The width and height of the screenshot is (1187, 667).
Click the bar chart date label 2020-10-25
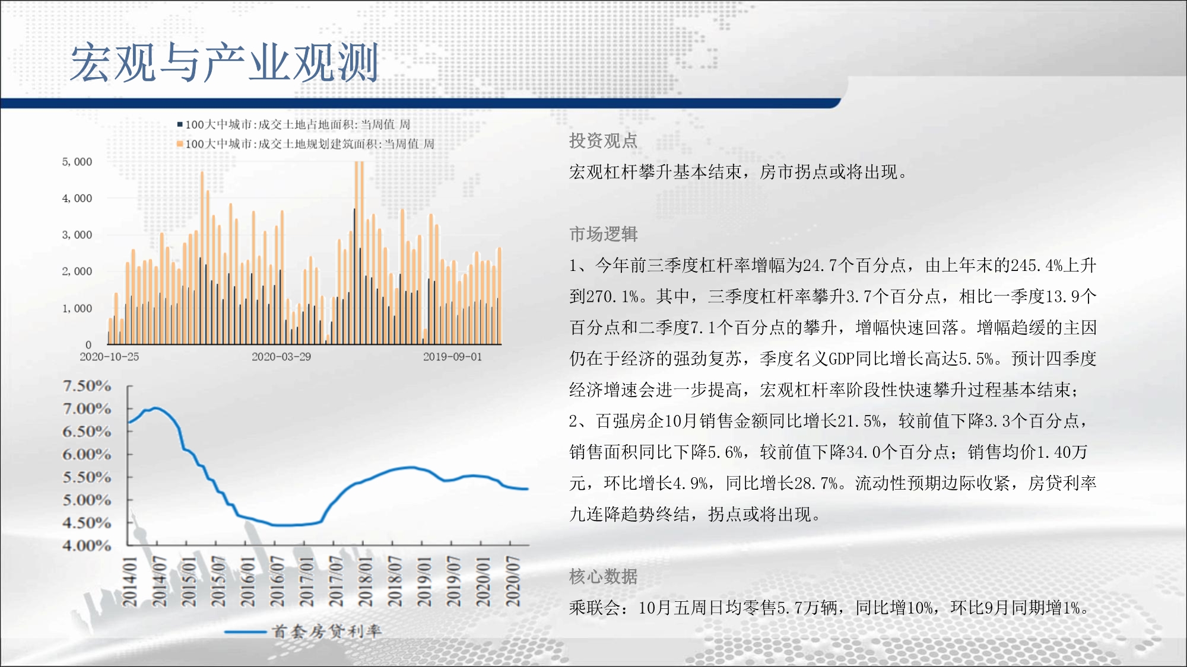coord(109,357)
